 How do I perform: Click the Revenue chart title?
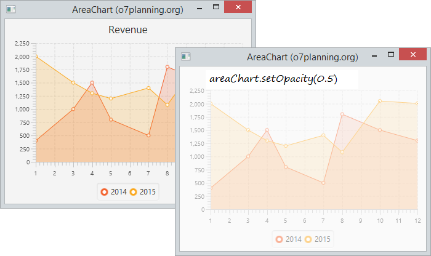(128, 30)
